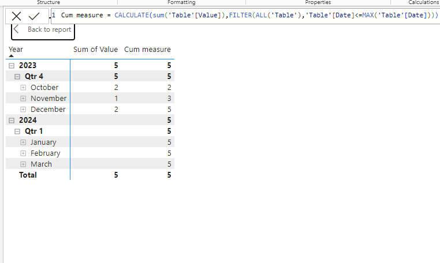Screen dimensions: 440x263
Task: Select the 2024 row label
Action: pos(28,120)
